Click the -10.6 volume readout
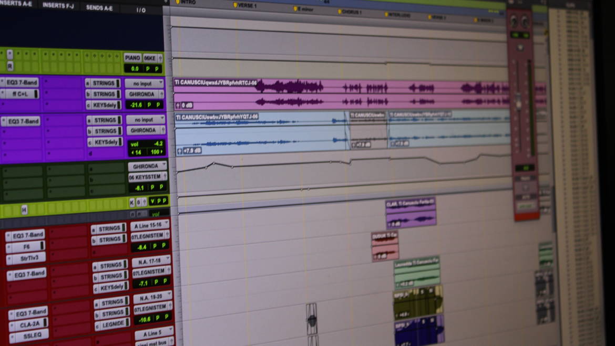Screen dimensions: 615x346 coord(145,319)
